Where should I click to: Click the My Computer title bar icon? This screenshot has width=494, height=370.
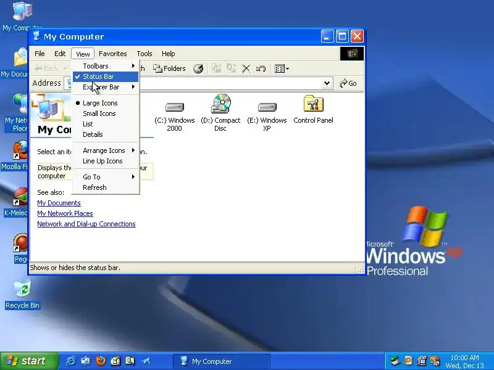coord(36,36)
